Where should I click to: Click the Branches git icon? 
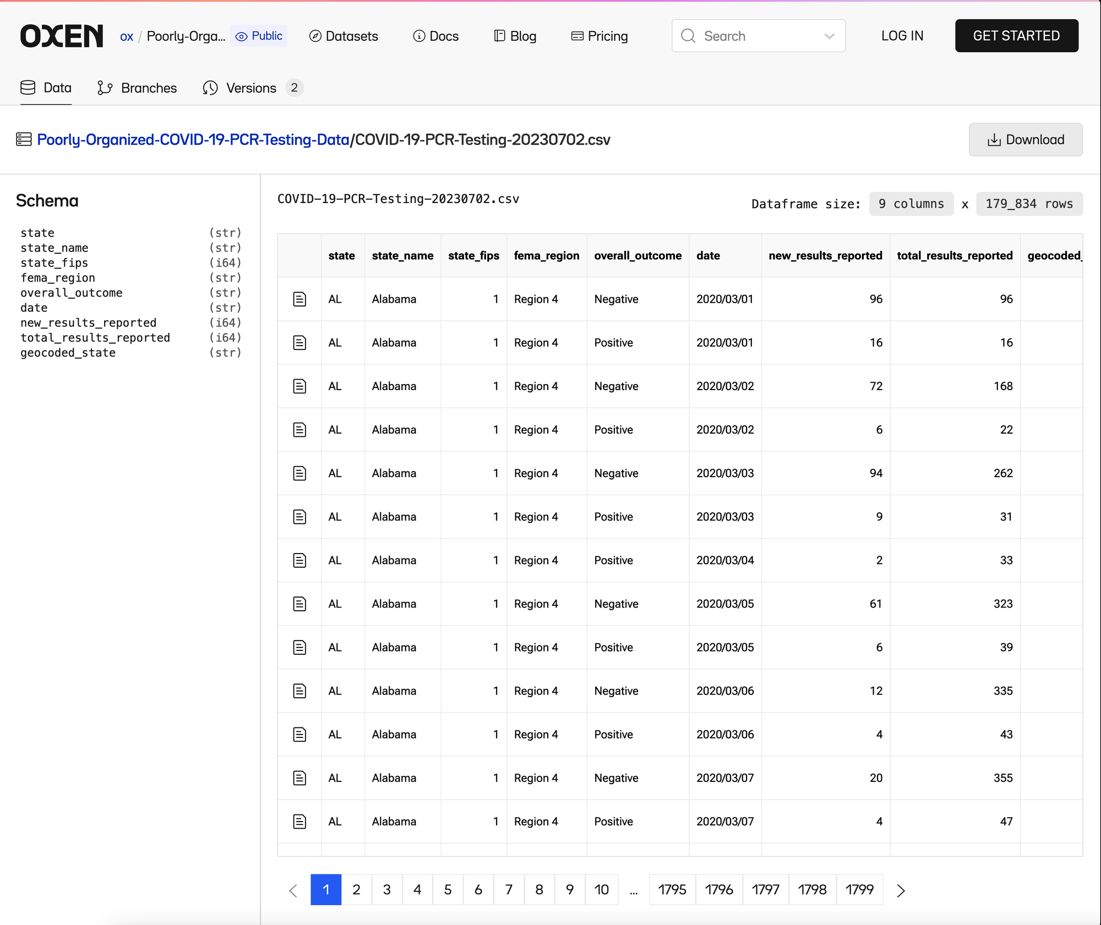click(x=105, y=88)
